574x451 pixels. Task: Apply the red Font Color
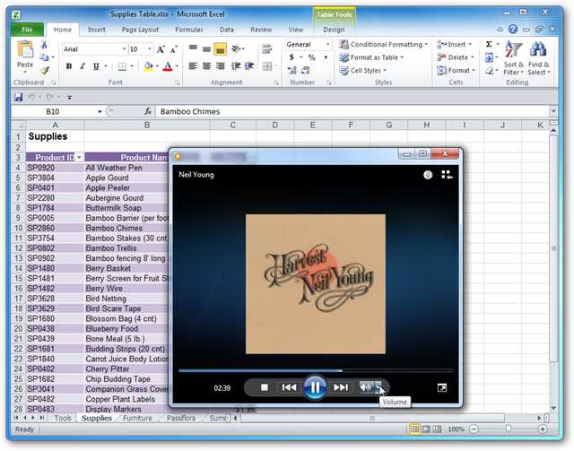[168, 66]
